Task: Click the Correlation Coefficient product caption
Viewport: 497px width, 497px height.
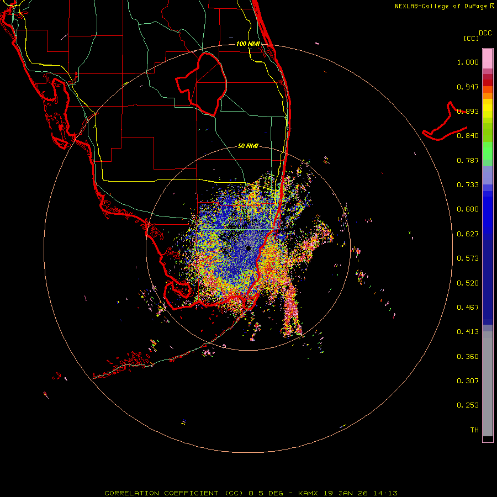Action: [251, 493]
